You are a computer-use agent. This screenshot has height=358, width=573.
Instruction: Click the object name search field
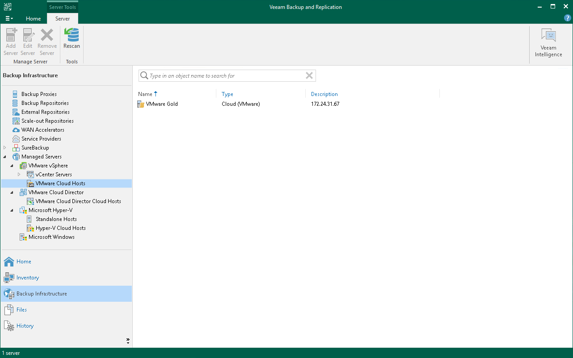tap(227, 76)
